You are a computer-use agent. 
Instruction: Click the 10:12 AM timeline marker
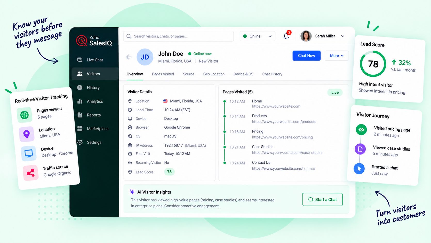[x=225, y=101]
